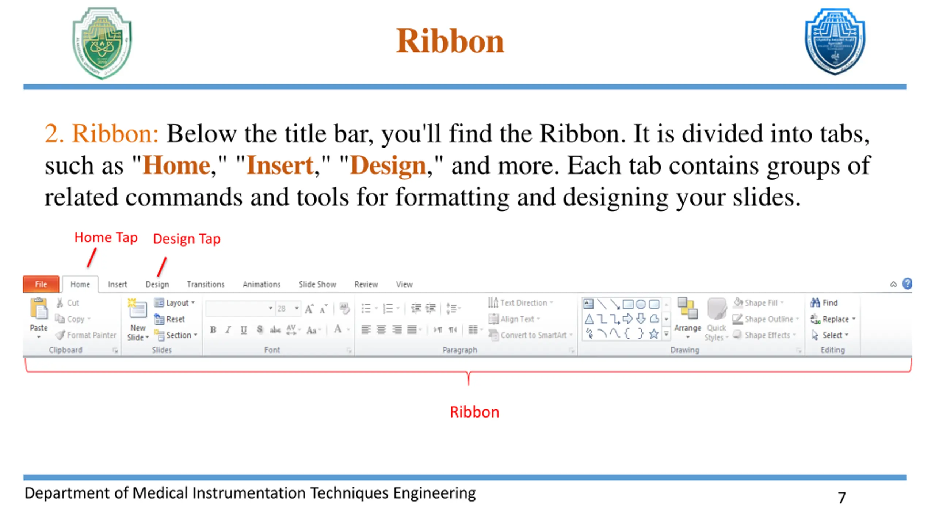
Task: Open PowerPoint Help question mark
Action: 907,284
